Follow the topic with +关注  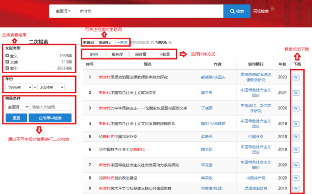click(123, 42)
